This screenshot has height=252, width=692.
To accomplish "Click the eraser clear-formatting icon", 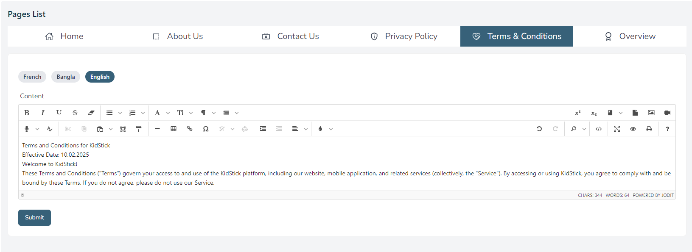I will point(91,113).
